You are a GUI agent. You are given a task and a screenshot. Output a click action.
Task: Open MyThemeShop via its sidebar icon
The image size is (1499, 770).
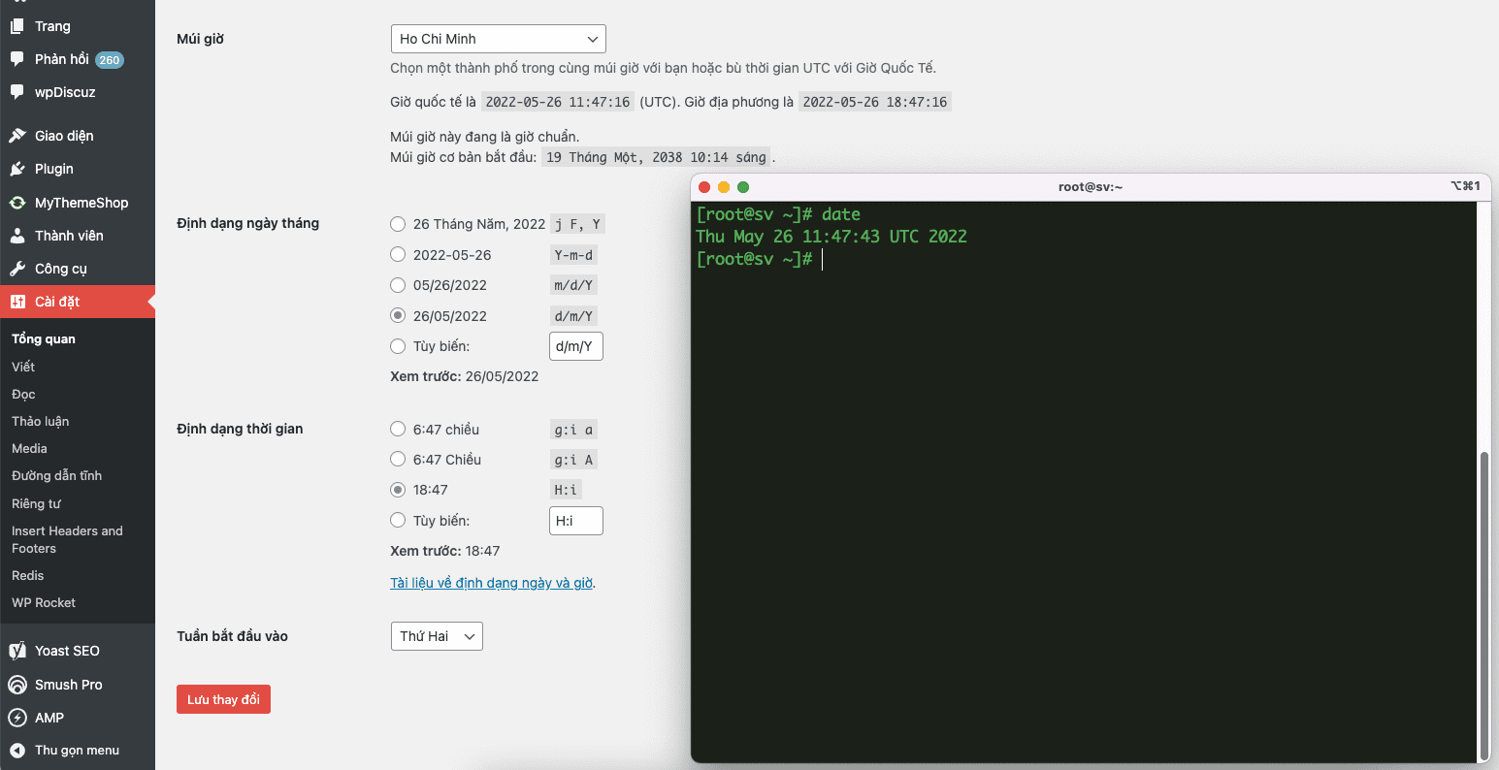(17, 203)
